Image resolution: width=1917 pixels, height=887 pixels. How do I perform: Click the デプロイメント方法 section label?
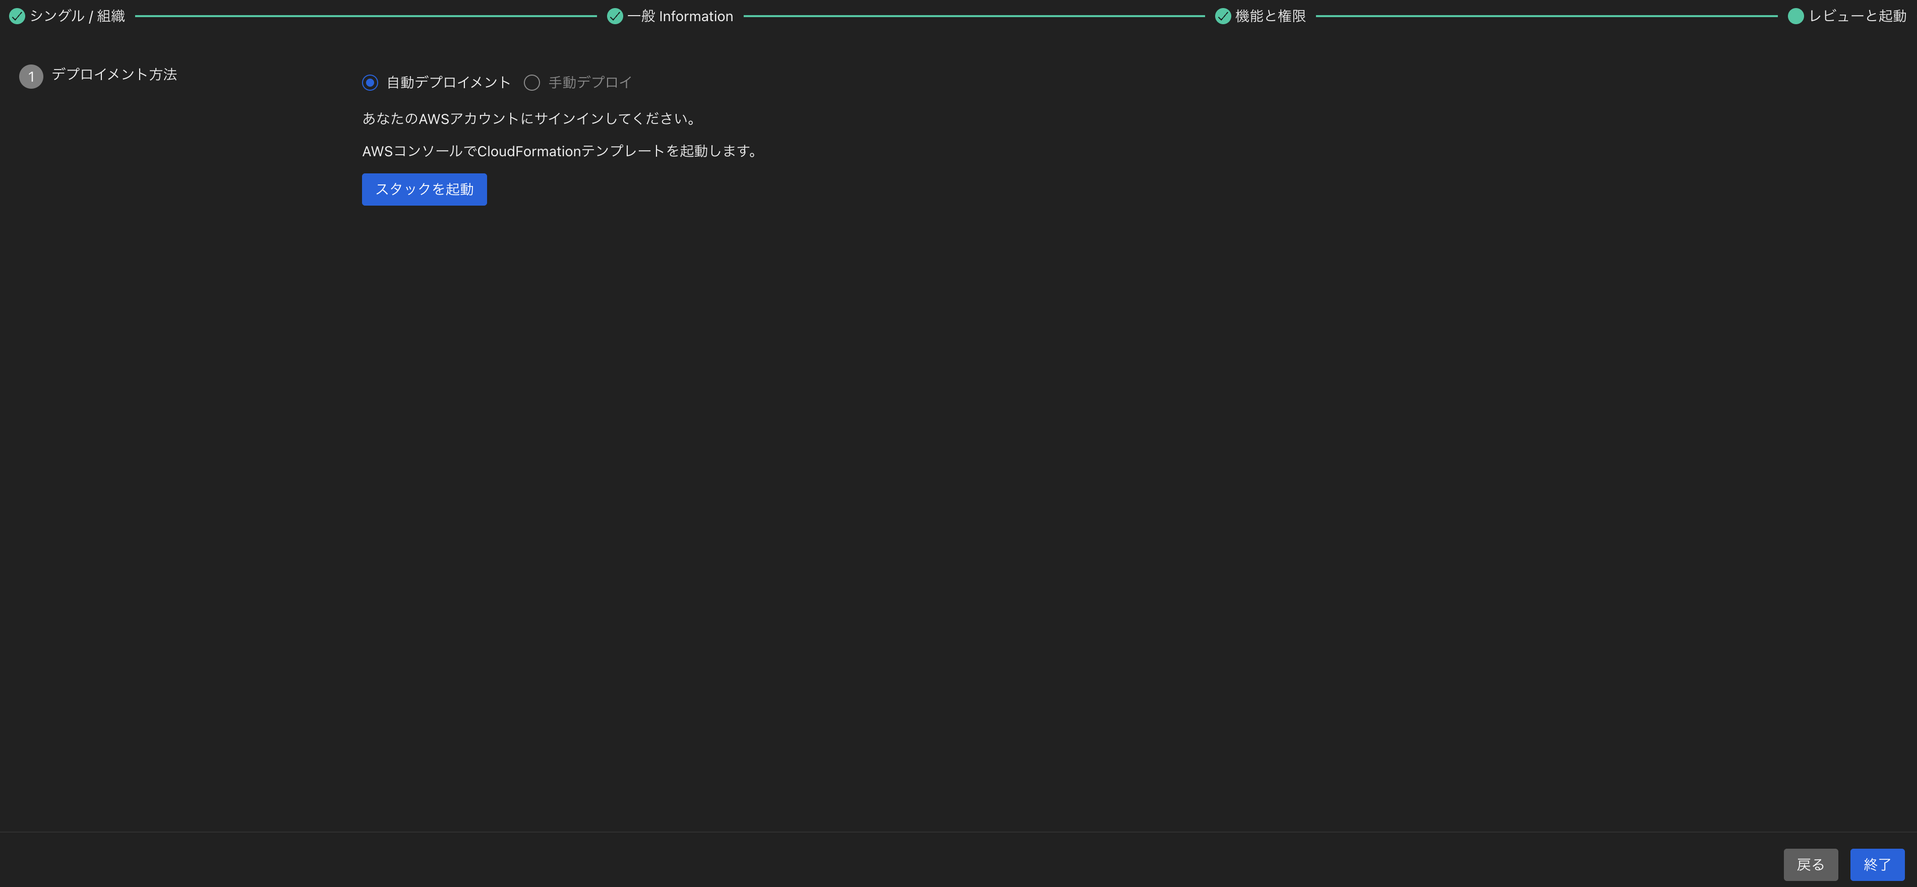[x=114, y=75]
